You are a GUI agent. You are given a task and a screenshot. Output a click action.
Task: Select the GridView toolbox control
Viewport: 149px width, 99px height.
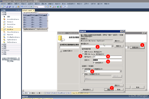[x=11, y=29]
